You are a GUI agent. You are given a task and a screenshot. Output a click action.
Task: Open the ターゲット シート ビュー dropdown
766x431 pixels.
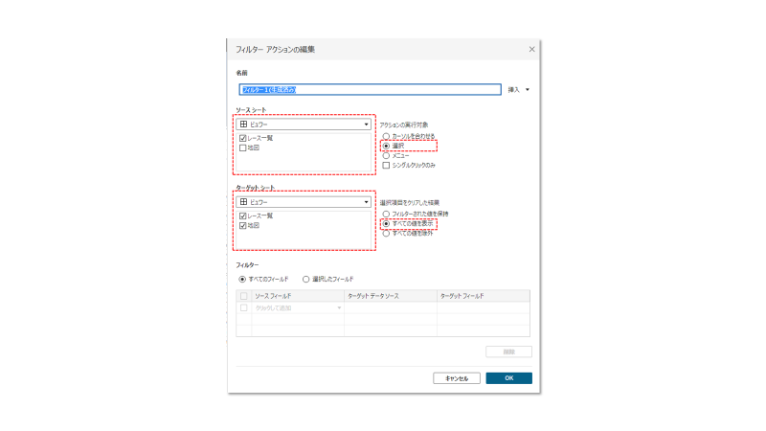pyautogui.click(x=304, y=202)
